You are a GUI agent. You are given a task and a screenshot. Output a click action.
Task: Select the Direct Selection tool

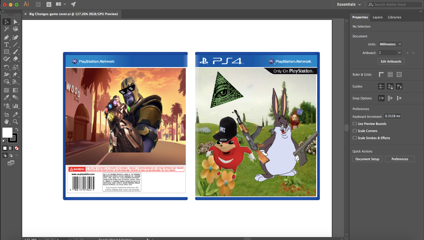[15, 22]
